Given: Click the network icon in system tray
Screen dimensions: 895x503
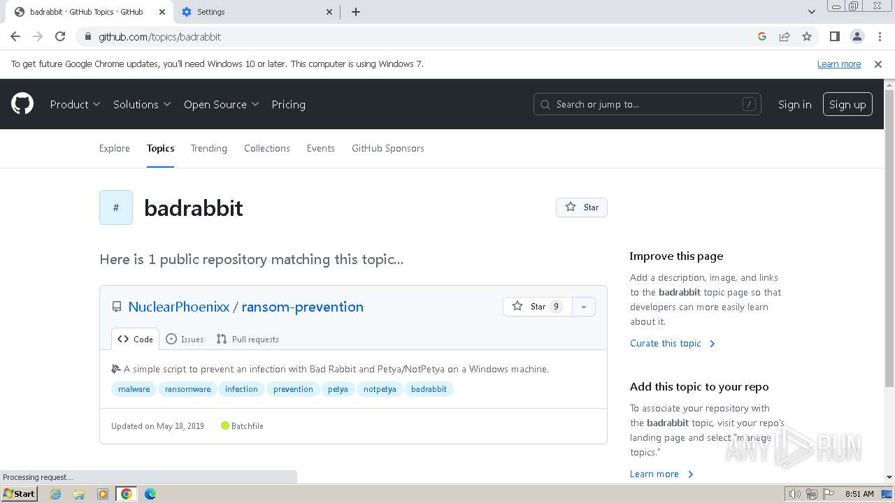Looking at the screenshot, I should pos(811,494).
